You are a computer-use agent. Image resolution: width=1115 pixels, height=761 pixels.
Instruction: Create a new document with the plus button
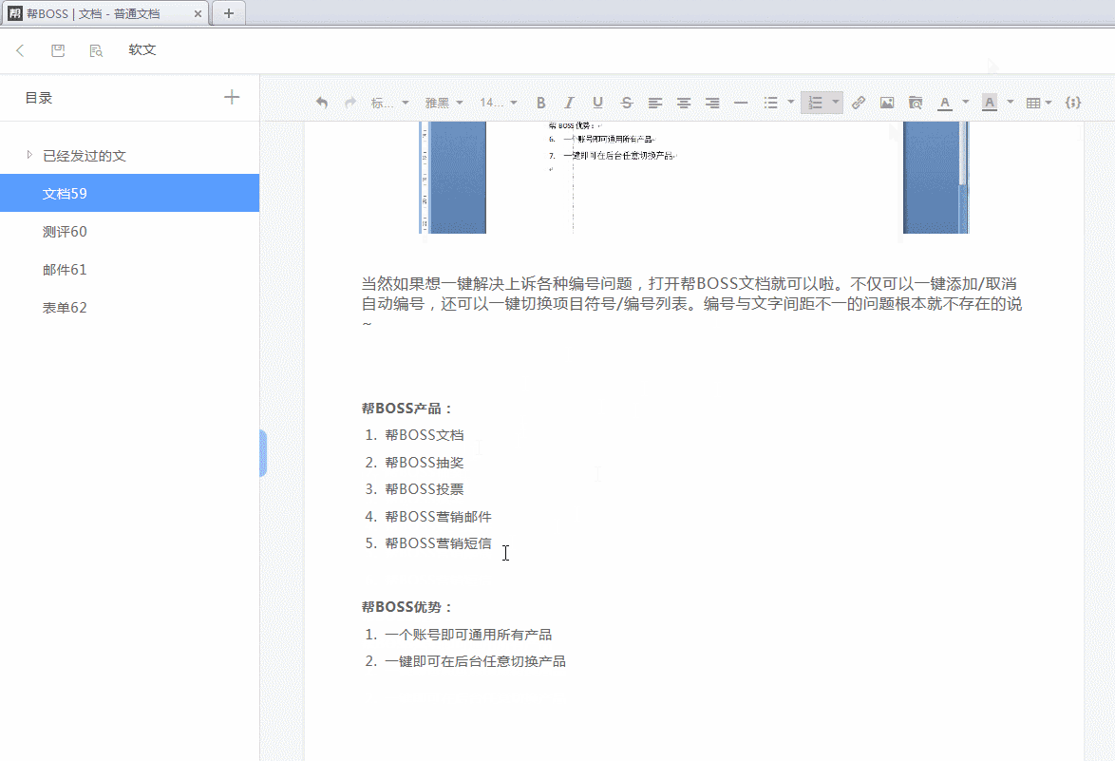pyautogui.click(x=232, y=96)
